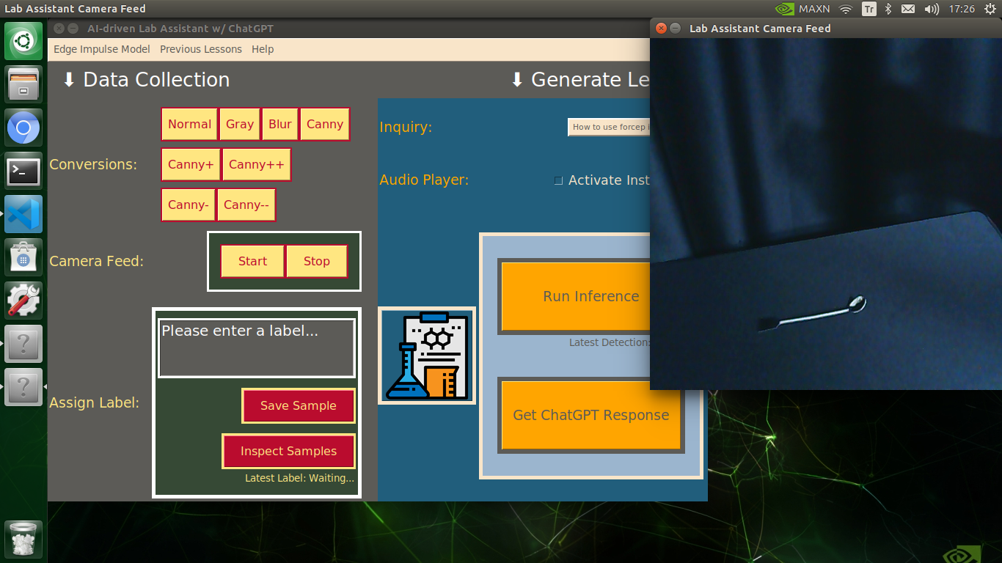The height and width of the screenshot is (563, 1002).
Task: Open the Previous Lessons menu
Action: [x=201, y=49]
